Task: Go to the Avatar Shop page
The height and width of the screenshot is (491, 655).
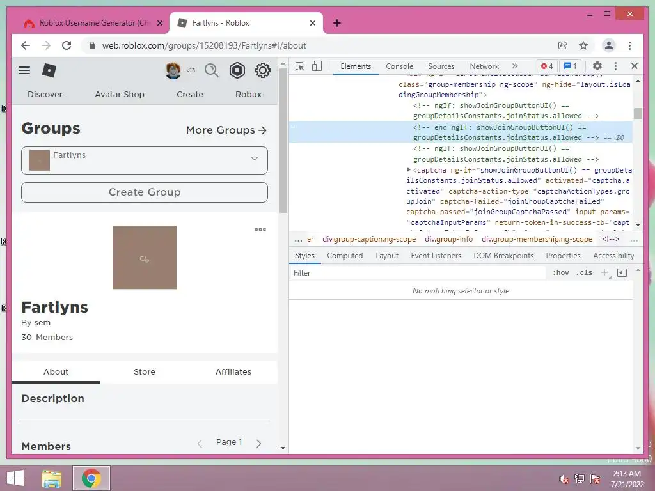Action: (120, 95)
